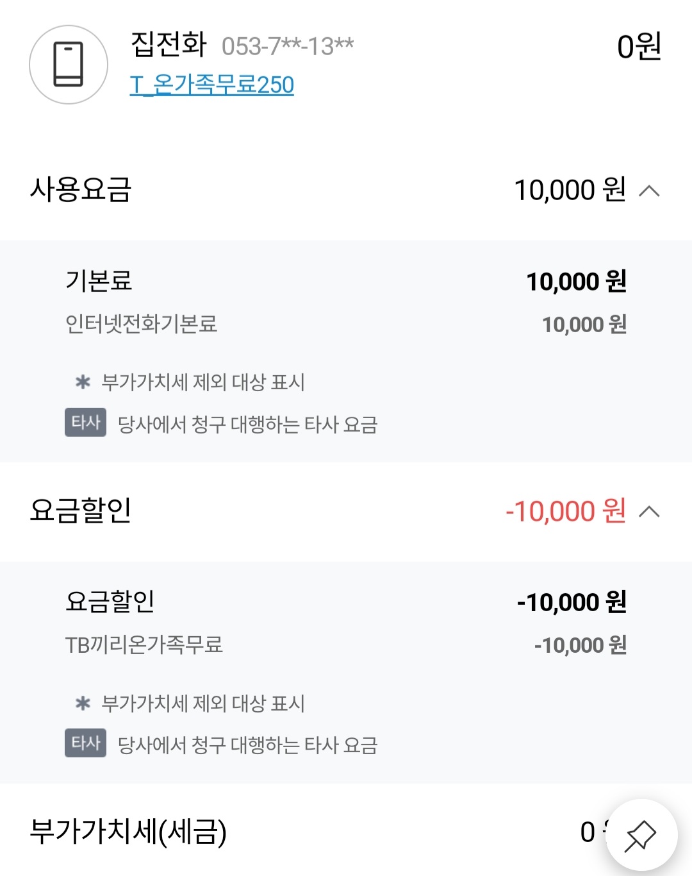Tap the 10,000 원 usage total
692x876 pixels.
(570, 190)
